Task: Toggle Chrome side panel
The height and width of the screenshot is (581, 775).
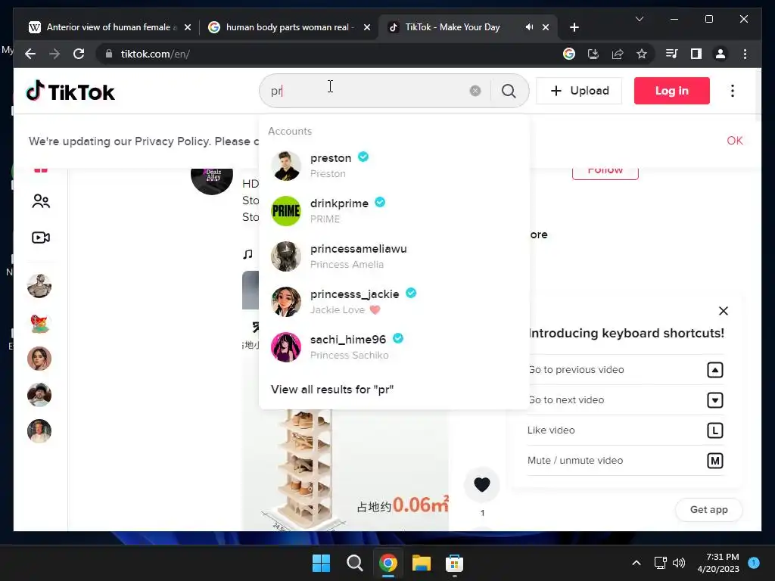Action: point(696,54)
